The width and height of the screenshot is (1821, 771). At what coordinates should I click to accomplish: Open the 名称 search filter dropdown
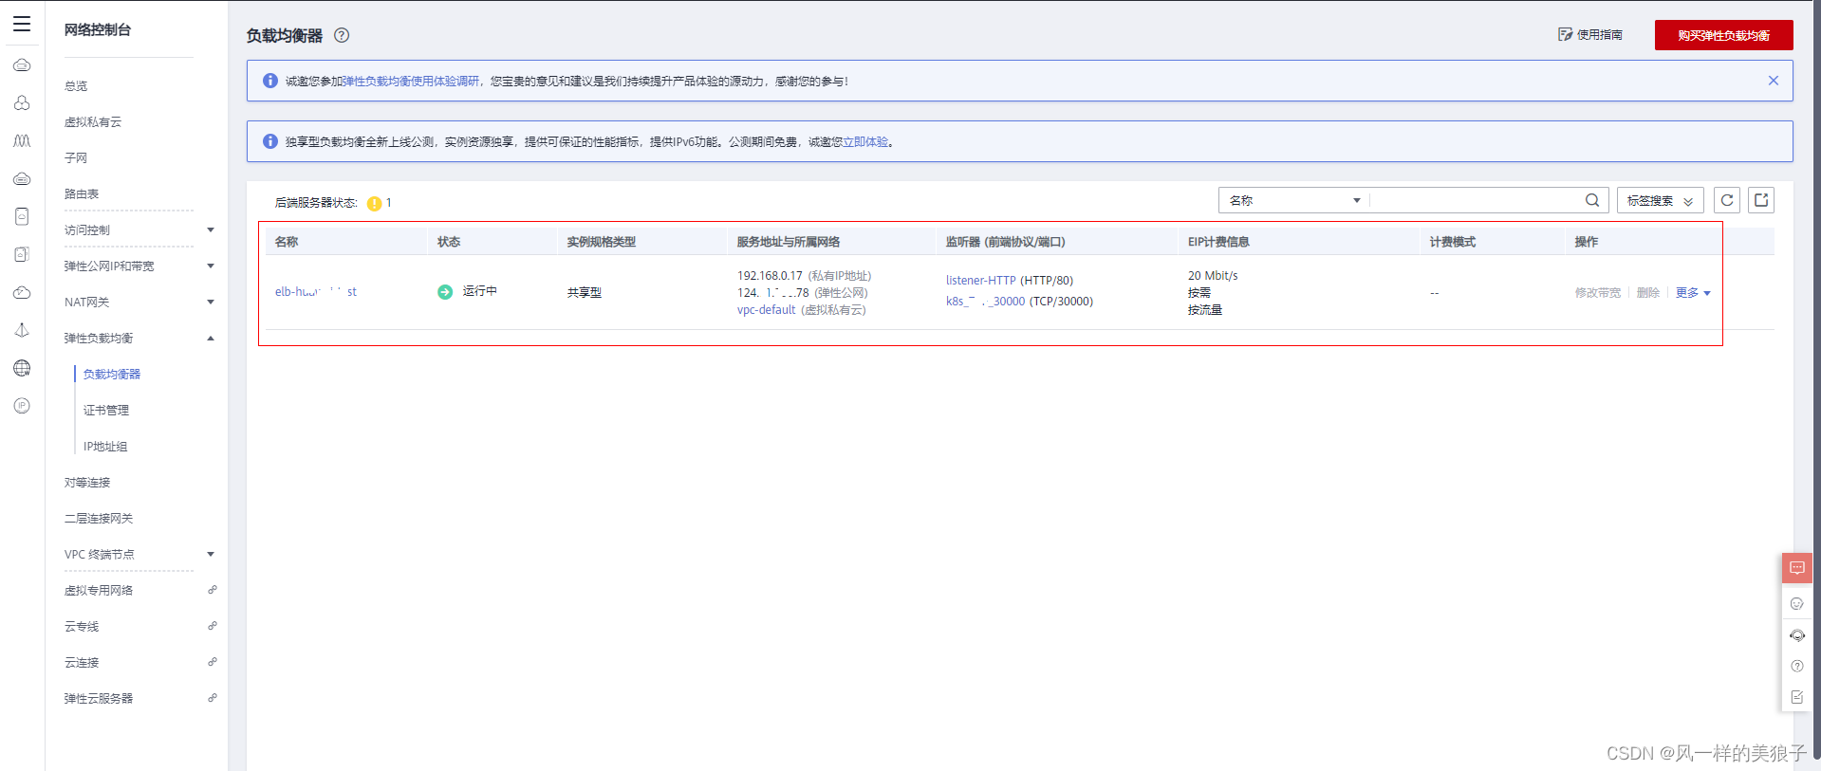click(x=1294, y=200)
